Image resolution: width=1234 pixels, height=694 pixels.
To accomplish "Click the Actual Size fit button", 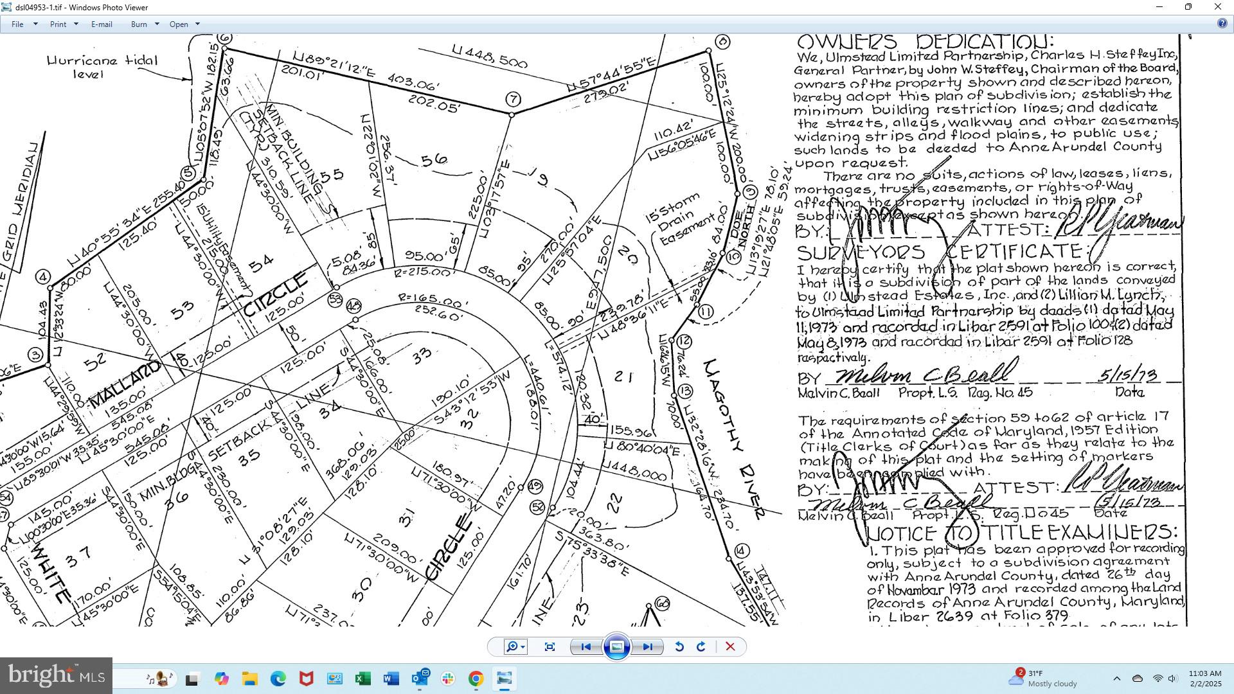I will coord(550,646).
